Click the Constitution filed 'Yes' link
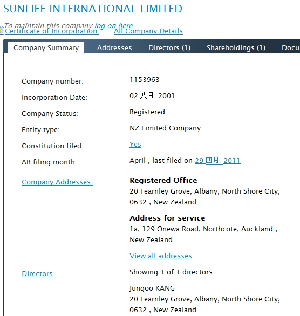The height and width of the screenshot is (316, 300). [135, 145]
